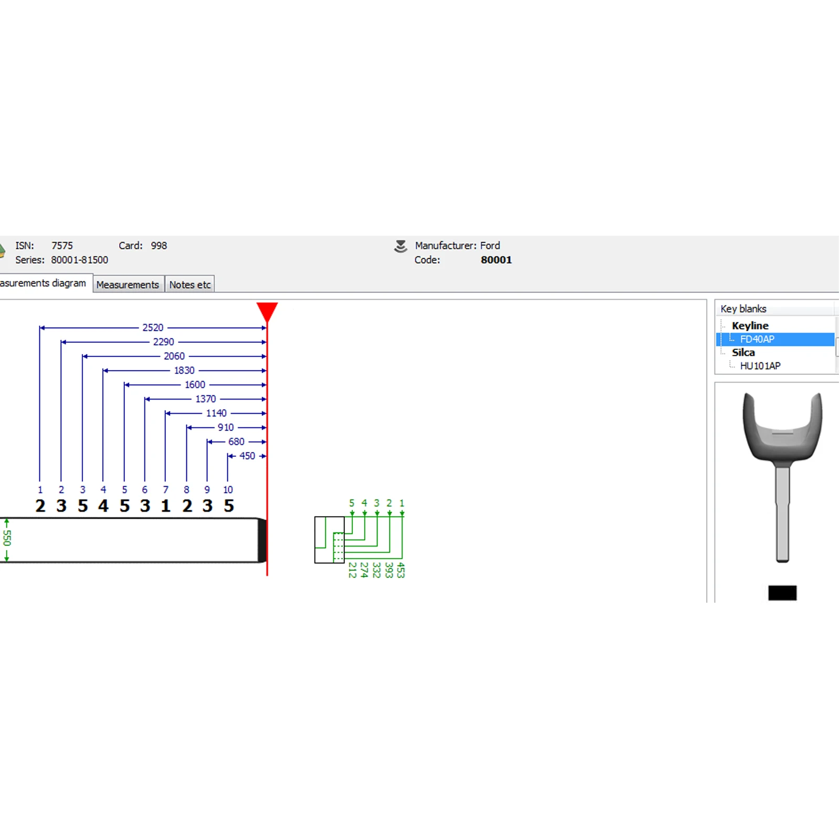Select HU101AP key blank under Silca

coord(760,366)
